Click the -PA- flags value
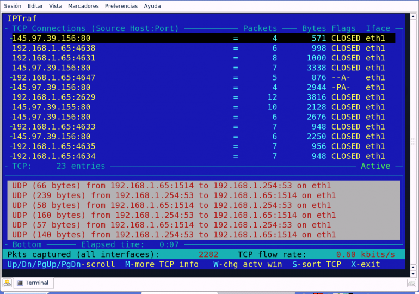419x294 pixels. click(x=341, y=88)
